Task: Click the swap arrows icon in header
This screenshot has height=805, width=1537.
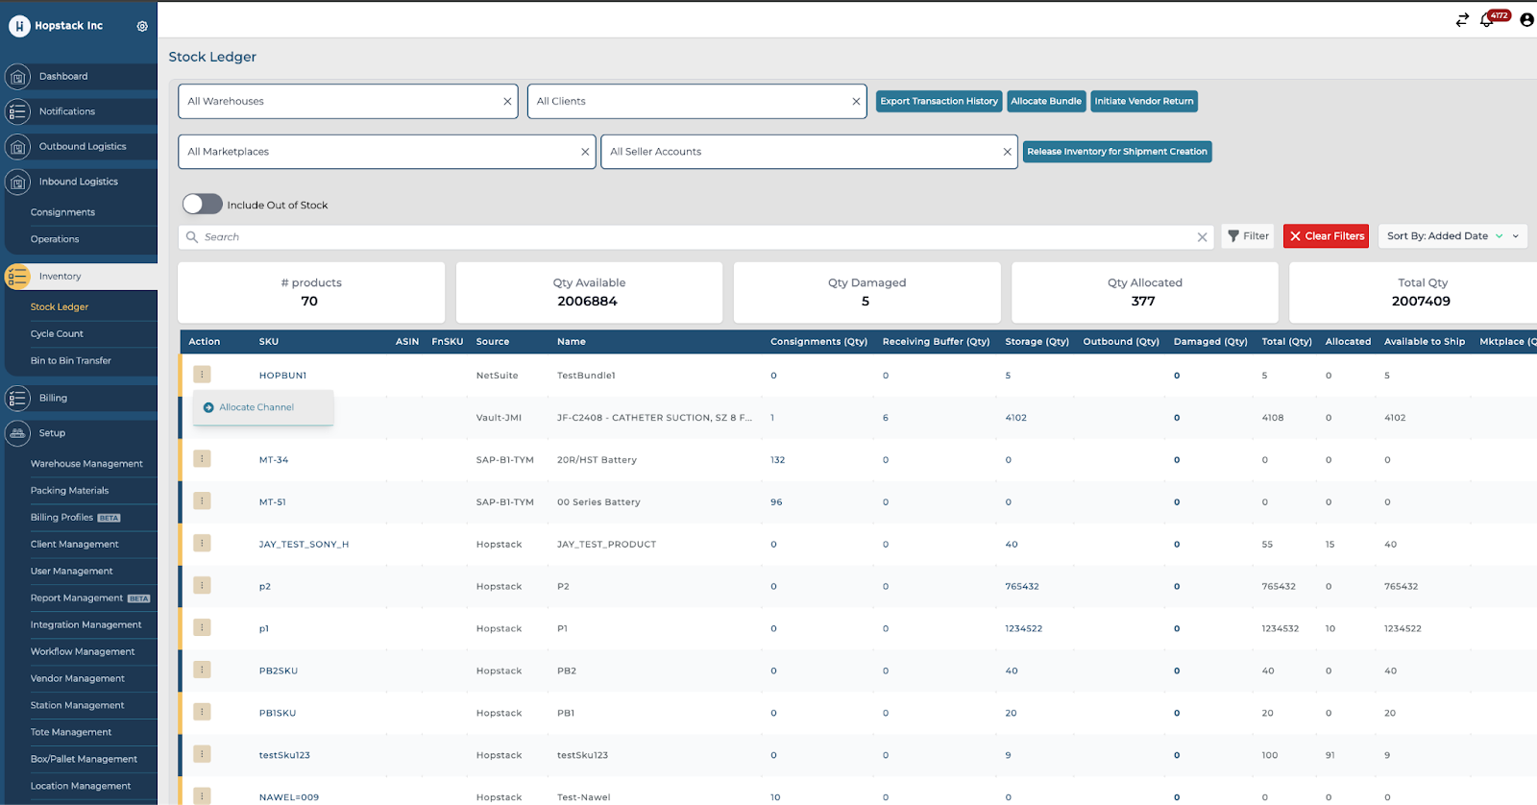Action: tap(1462, 20)
